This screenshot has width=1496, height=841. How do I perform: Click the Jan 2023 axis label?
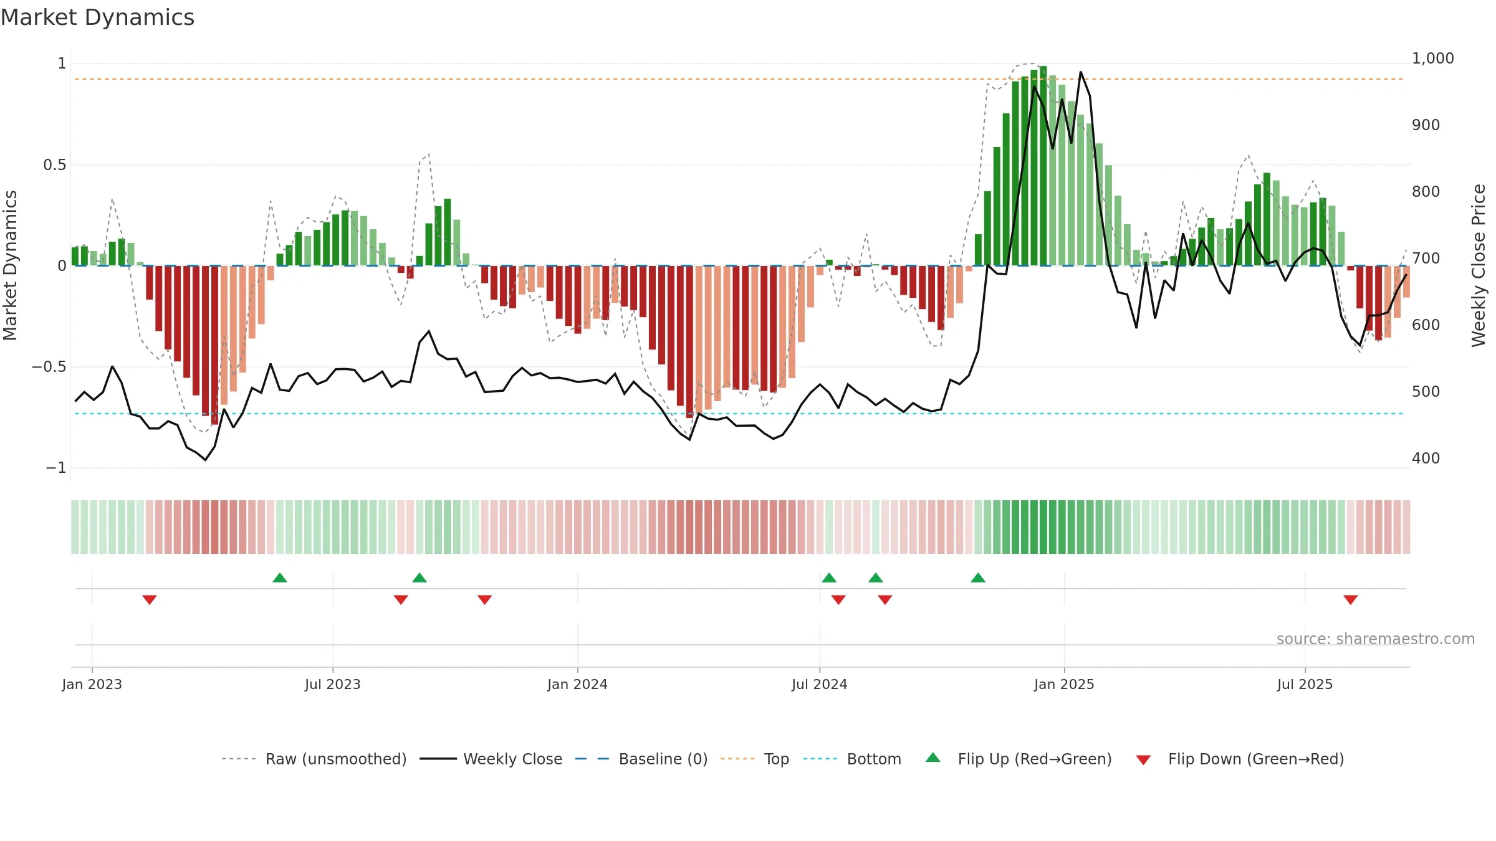(92, 684)
